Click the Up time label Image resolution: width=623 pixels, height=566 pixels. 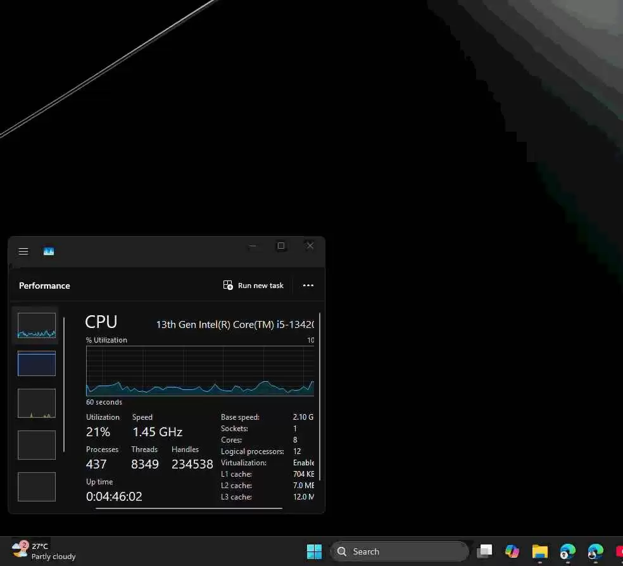click(x=99, y=482)
